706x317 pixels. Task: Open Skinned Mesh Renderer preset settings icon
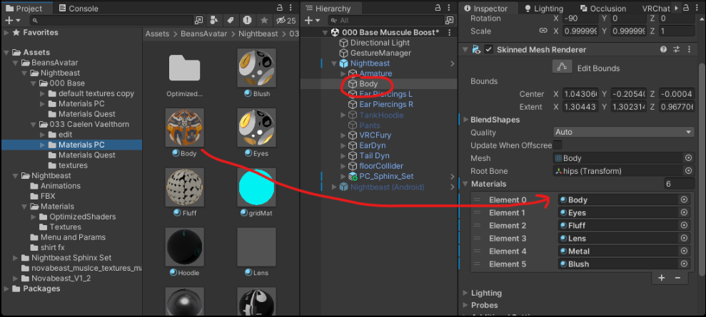[x=676, y=49]
